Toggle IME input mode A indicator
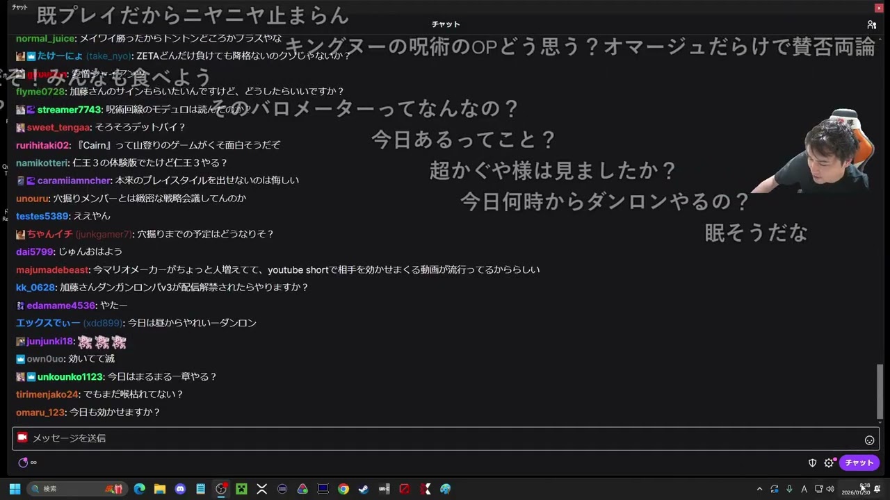The width and height of the screenshot is (890, 500). coord(804,489)
